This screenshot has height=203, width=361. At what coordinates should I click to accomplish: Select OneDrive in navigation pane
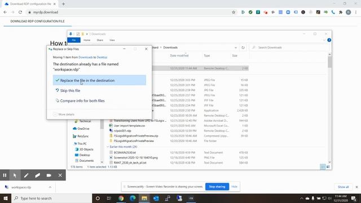(x=81, y=129)
